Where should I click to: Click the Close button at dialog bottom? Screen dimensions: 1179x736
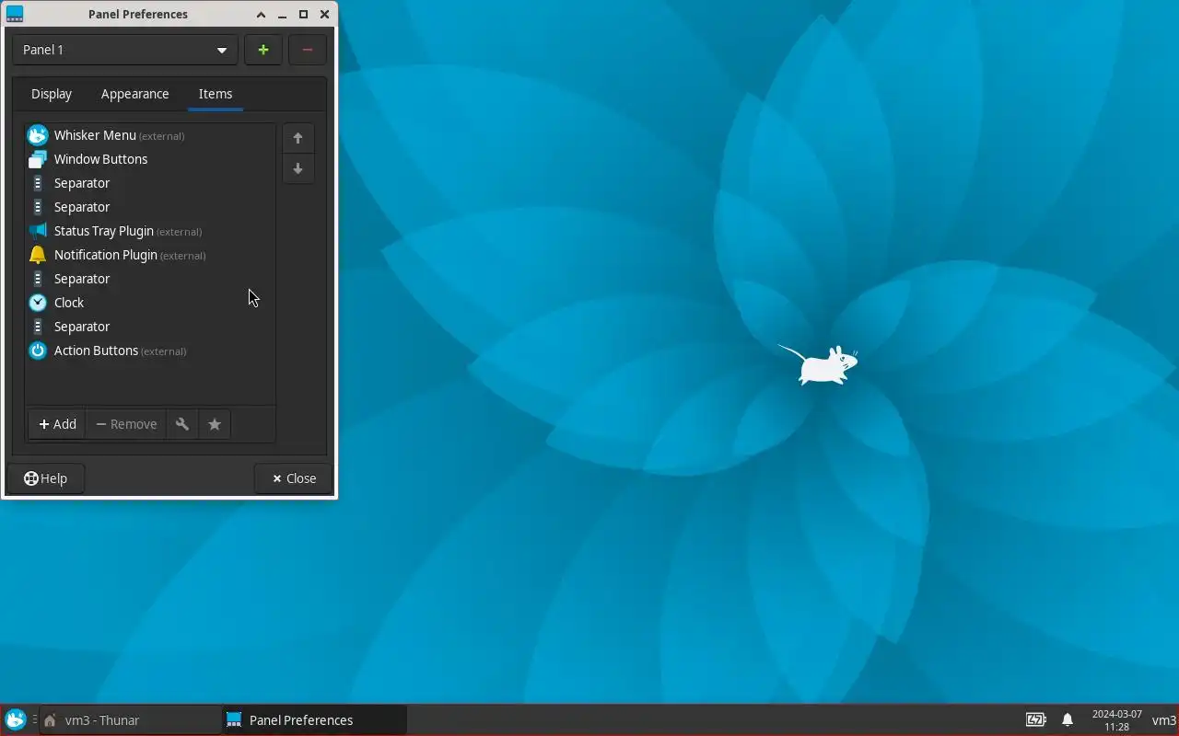pyautogui.click(x=294, y=478)
